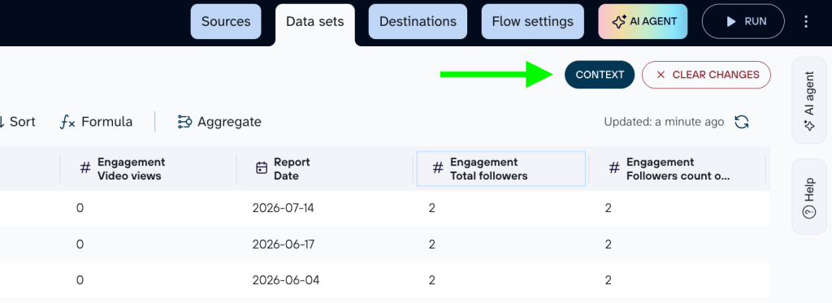Click Video views cell in 2026-06-17 row
Screen dimensions: 832x303
(148, 244)
